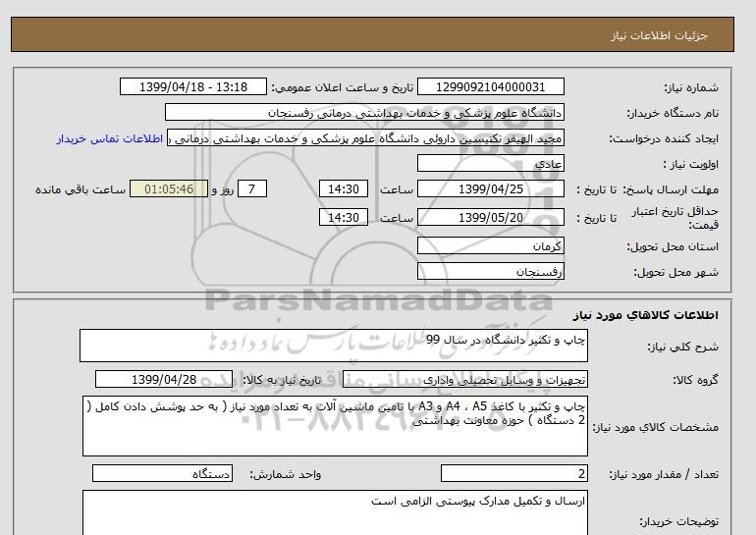Screen dimensions: 756x535
Task: Open the اطلاعات تماس خریدار link
Action: click(x=109, y=138)
